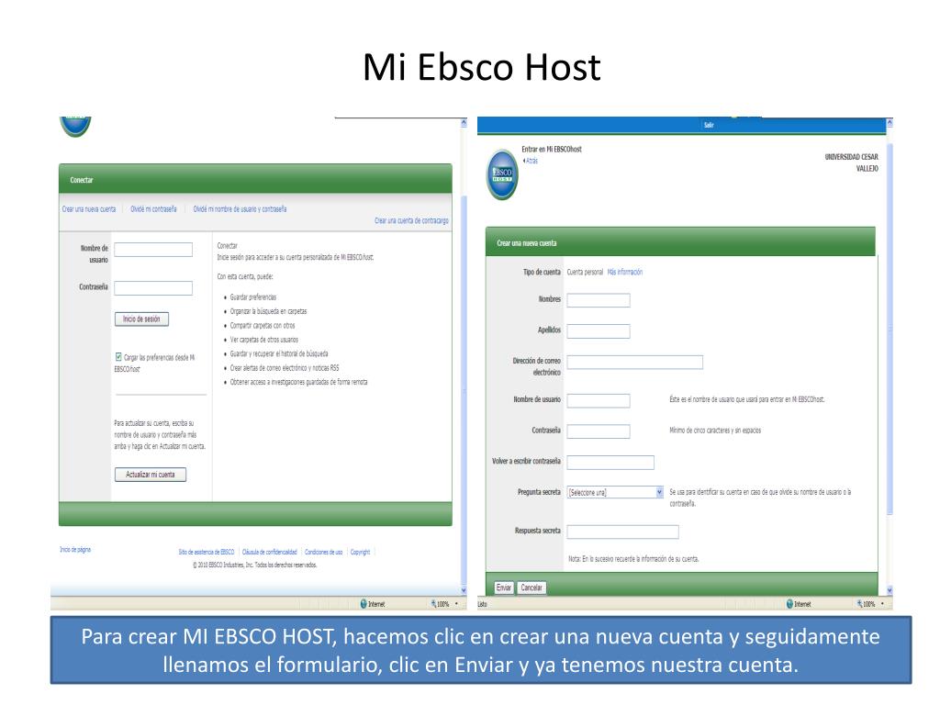Open zoom level dropdown arrow in right window
The height and width of the screenshot is (705, 940).
[882, 604]
